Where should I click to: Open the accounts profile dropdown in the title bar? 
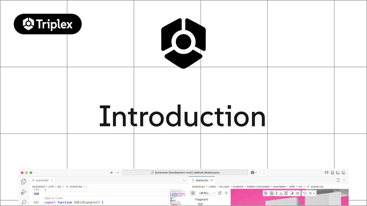click(253, 172)
